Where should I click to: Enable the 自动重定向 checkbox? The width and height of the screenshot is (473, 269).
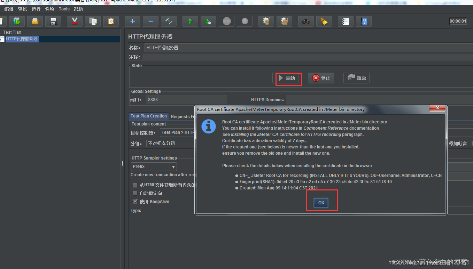tap(135, 193)
